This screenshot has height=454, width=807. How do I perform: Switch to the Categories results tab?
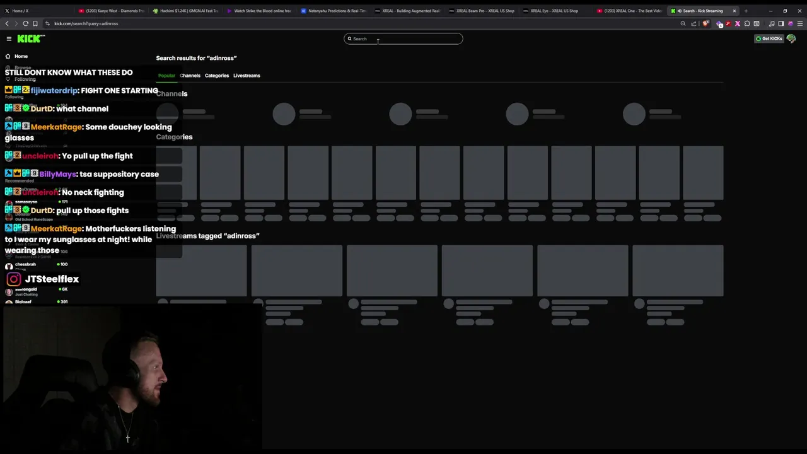coord(217,76)
